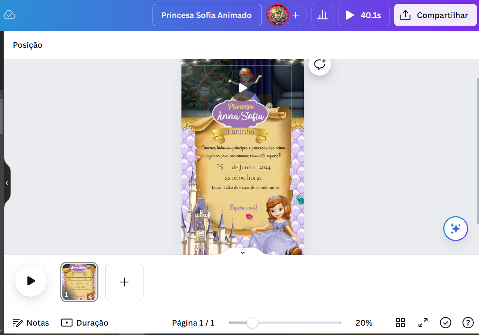Open the analytics bar chart icon
The height and width of the screenshot is (335, 479).
click(x=323, y=15)
